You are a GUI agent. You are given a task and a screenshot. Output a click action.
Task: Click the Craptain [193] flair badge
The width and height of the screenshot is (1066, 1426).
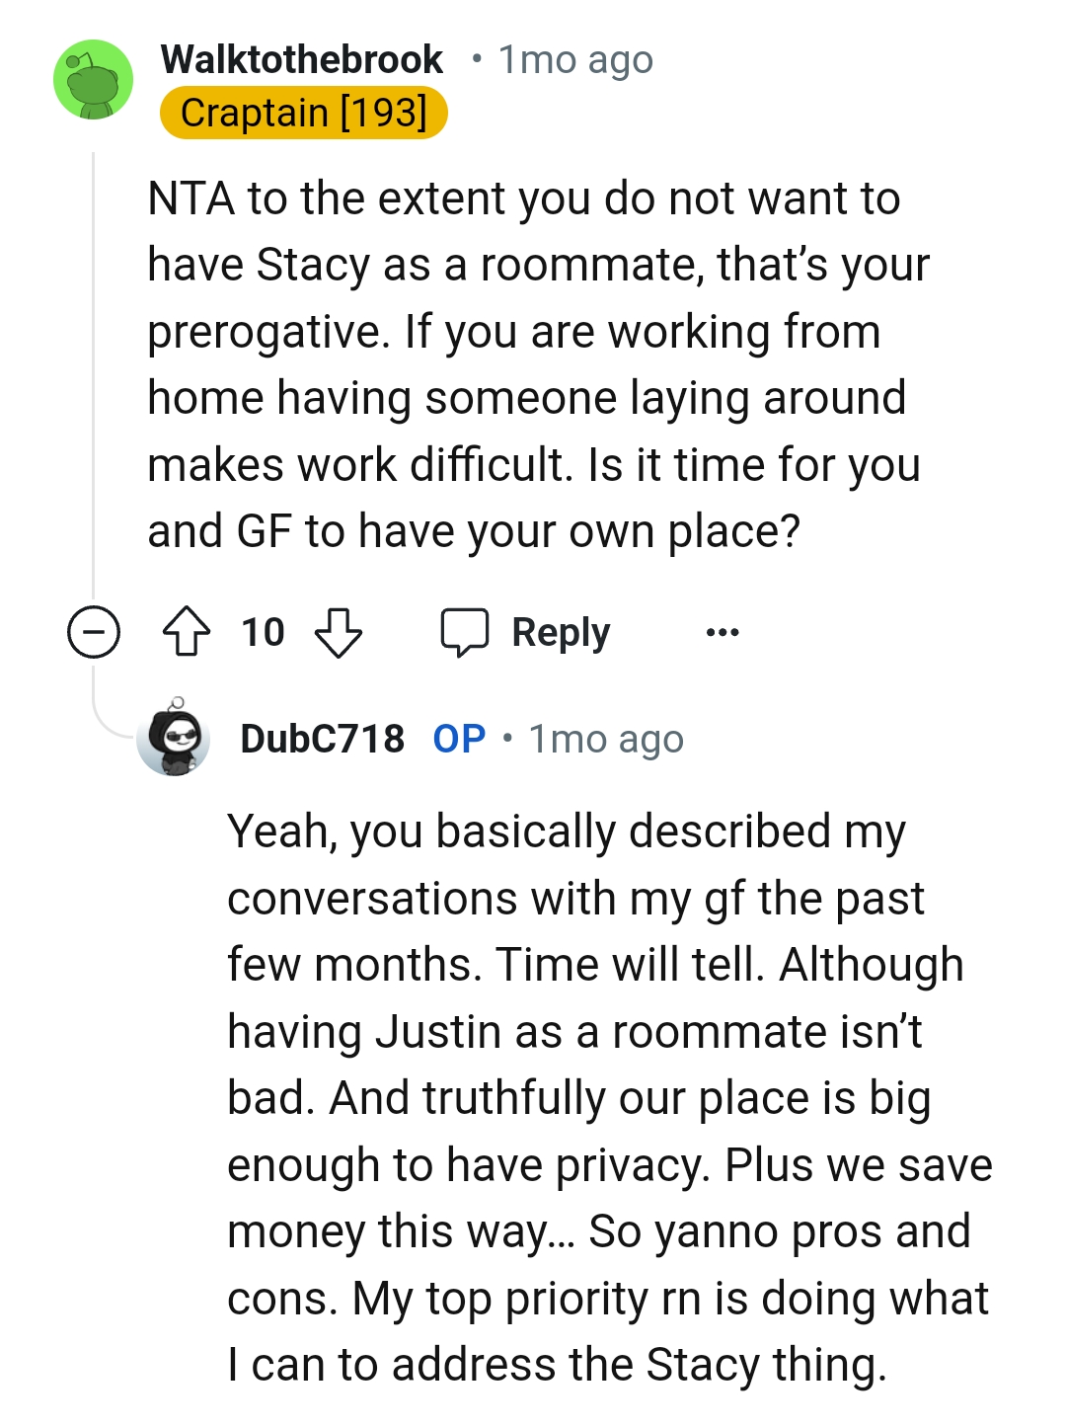coord(303,112)
